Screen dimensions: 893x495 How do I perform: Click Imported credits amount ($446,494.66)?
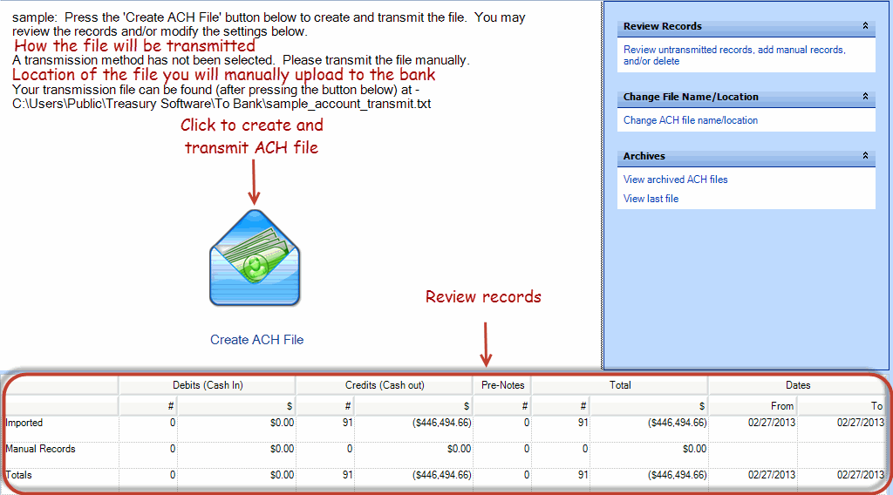[x=442, y=423]
